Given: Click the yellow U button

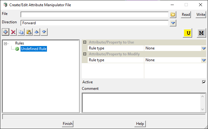Looking at the screenshot, I should (188, 33).
